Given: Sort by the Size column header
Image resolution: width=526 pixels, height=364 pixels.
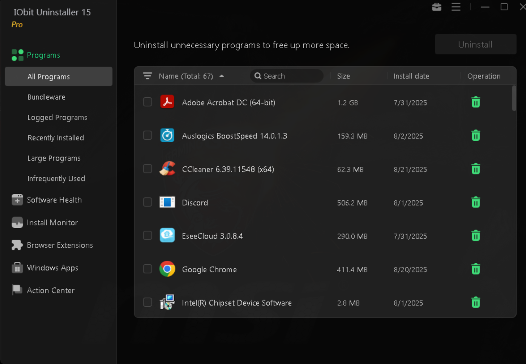Looking at the screenshot, I should (x=343, y=76).
